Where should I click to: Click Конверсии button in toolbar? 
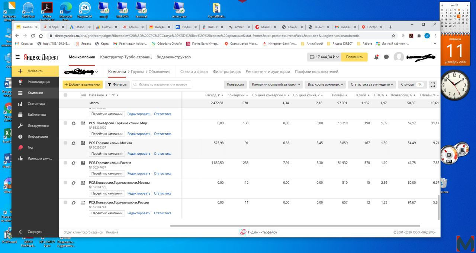235,84
